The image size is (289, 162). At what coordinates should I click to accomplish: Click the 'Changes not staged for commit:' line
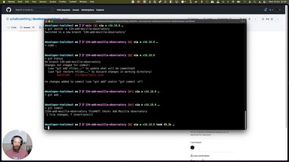67,65
